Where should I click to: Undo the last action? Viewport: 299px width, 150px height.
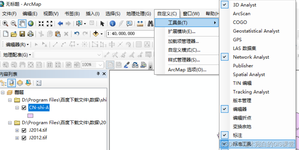click(77, 34)
